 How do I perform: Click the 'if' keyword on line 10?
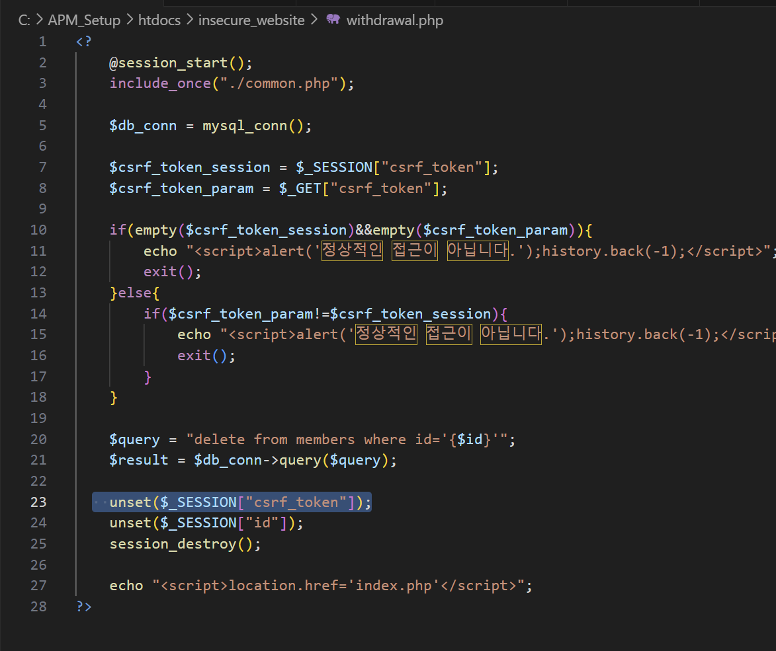(x=118, y=230)
